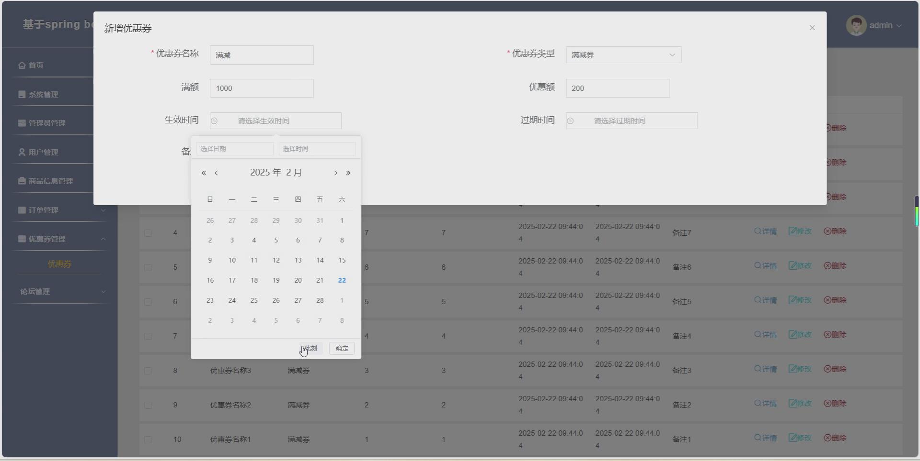Click 修改 for row 备注2
920x461 pixels.
tap(800, 404)
